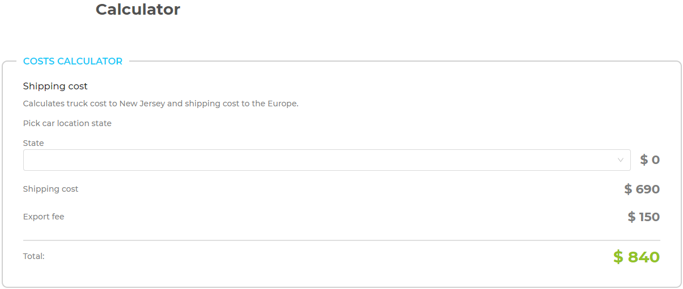Screen dimensions: 683x289
Task: Click the COSTS CALCULATOR section title
Action: (x=73, y=61)
